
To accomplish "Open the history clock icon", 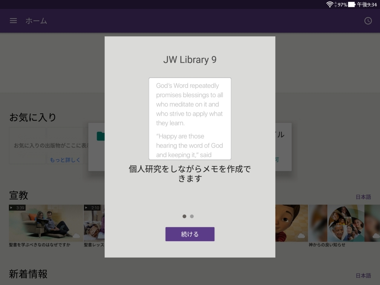I will (x=368, y=21).
